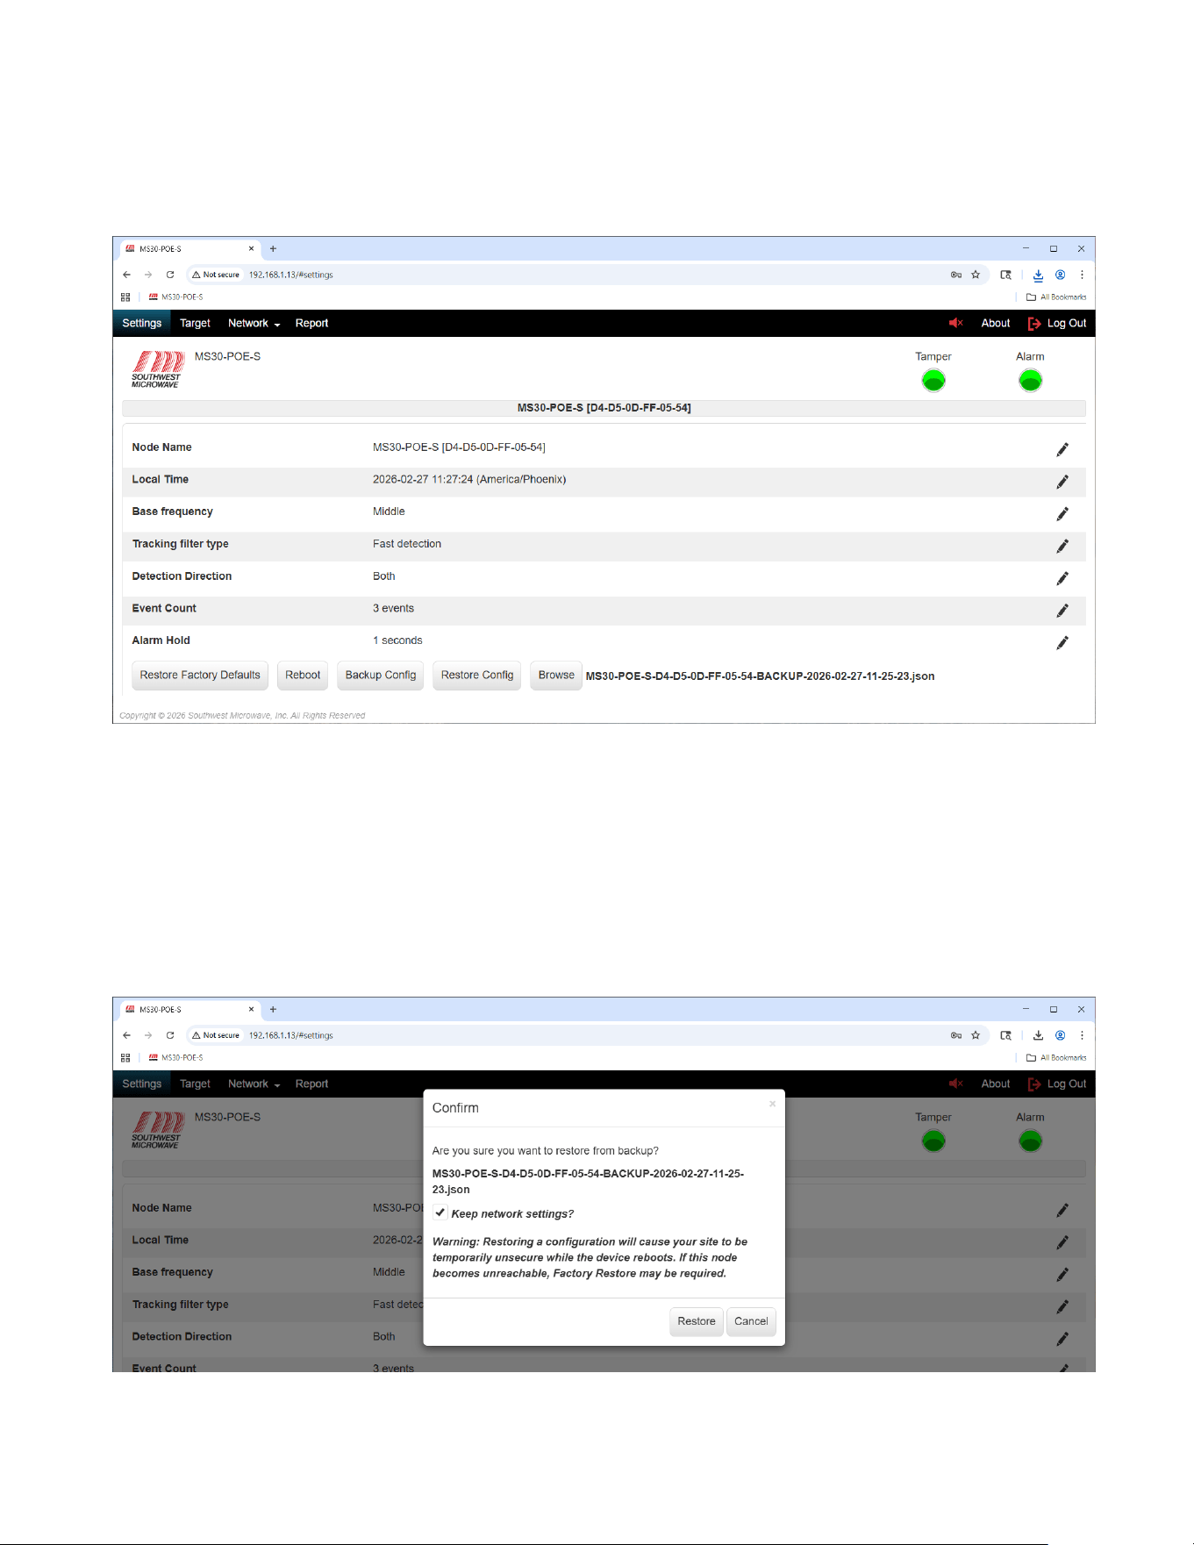Open the All Bookmarks folder in the no-dialog window

[x=1056, y=297]
